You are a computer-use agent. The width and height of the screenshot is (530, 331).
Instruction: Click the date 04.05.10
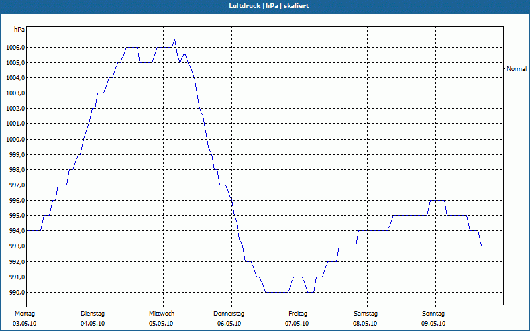[x=93, y=324]
